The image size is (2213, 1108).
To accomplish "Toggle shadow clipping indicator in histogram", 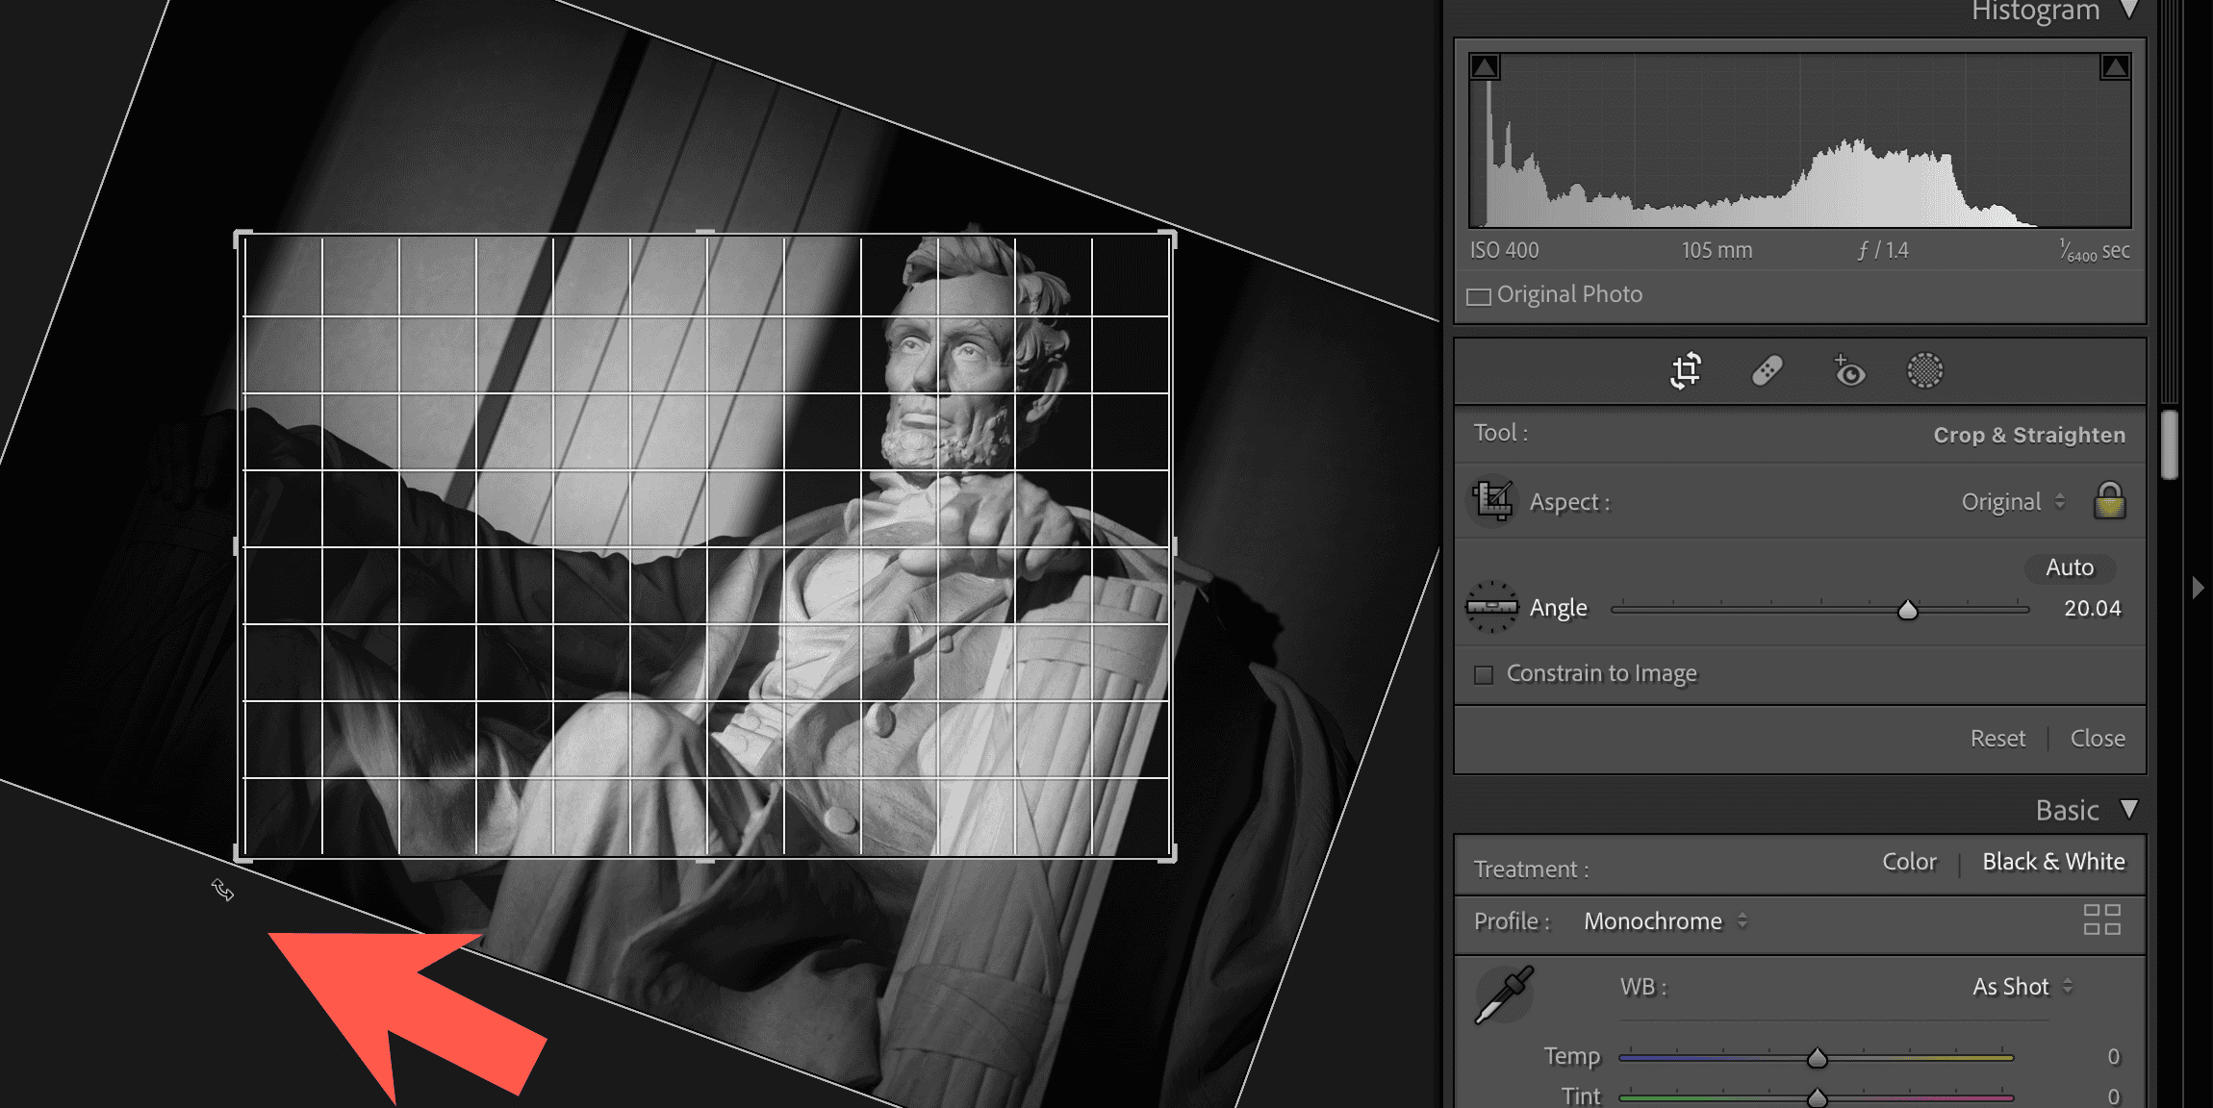I will (1485, 67).
